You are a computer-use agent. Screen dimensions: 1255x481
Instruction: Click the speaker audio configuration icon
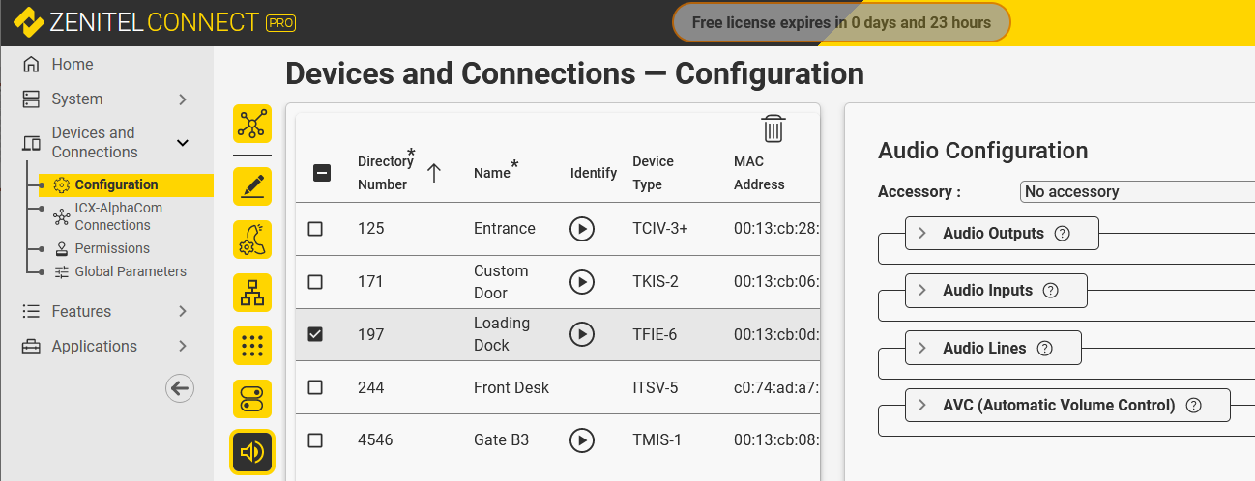[x=252, y=451]
